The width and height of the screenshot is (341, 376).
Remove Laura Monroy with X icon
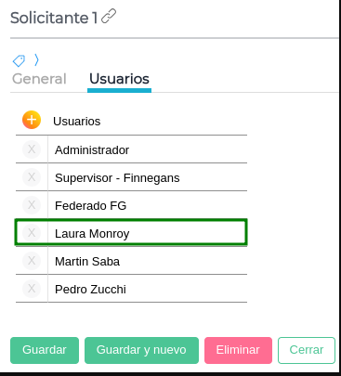[32, 233]
